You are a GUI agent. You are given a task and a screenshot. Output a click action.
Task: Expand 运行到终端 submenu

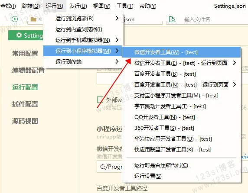(82, 61)
